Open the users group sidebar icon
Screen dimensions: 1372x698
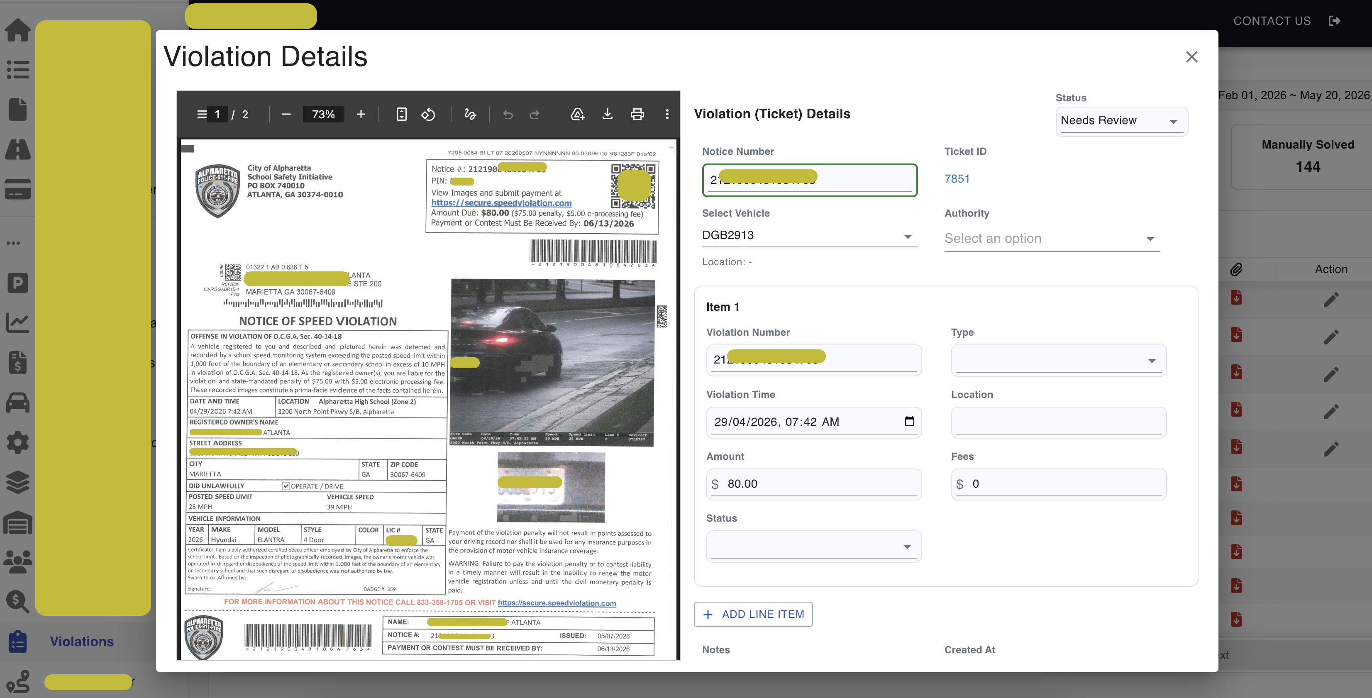[x=17, y=562]
